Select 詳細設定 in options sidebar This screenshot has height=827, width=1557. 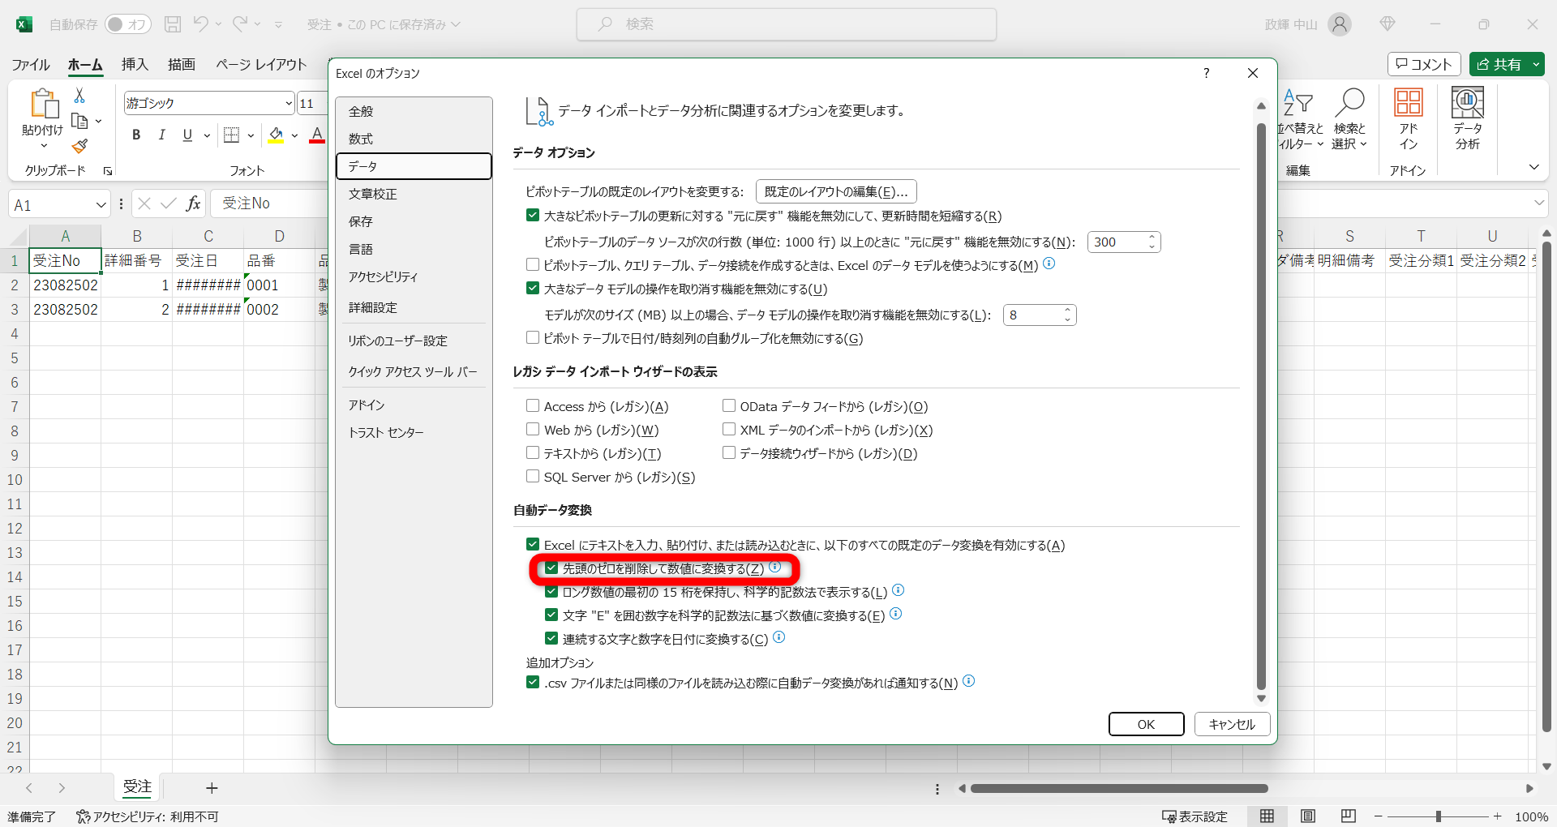[373, 308]
